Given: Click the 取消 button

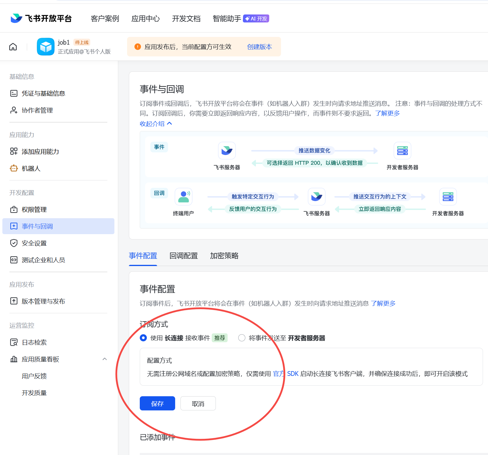Looking at the screenshot, I should (198, 403).
